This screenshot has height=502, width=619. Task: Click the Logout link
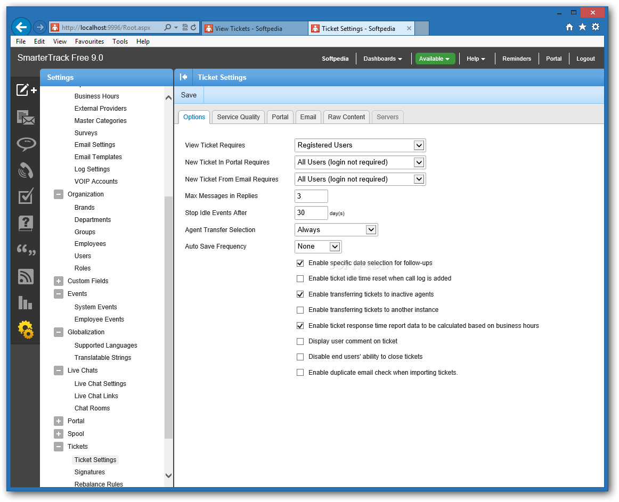[x=585, y=59]
